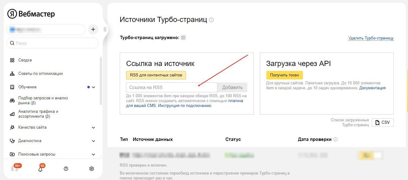The height and width of the screenshot is (180, 408).
Task: Click the Дата проверки column header
Action: (315, 139)
